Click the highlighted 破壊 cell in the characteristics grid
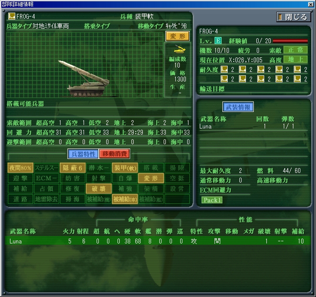The height and width of the screenshot is (297, 316). coord(99,189)
